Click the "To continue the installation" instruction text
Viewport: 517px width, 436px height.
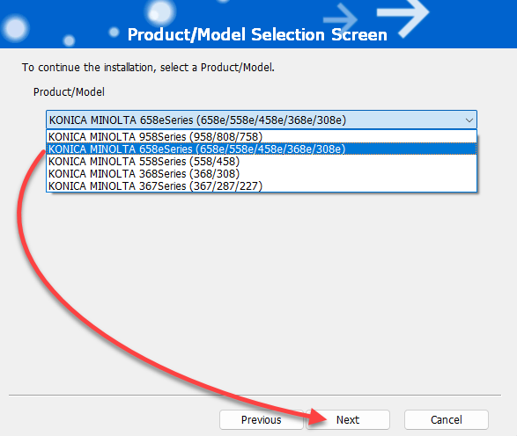[148, 68]
